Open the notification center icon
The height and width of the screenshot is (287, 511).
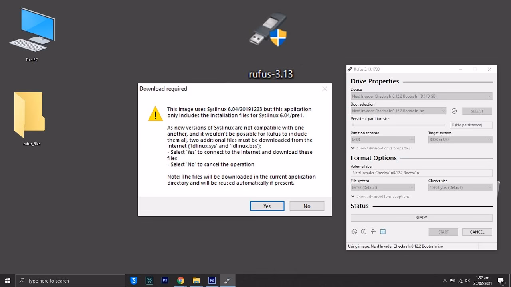coord(501,281)
